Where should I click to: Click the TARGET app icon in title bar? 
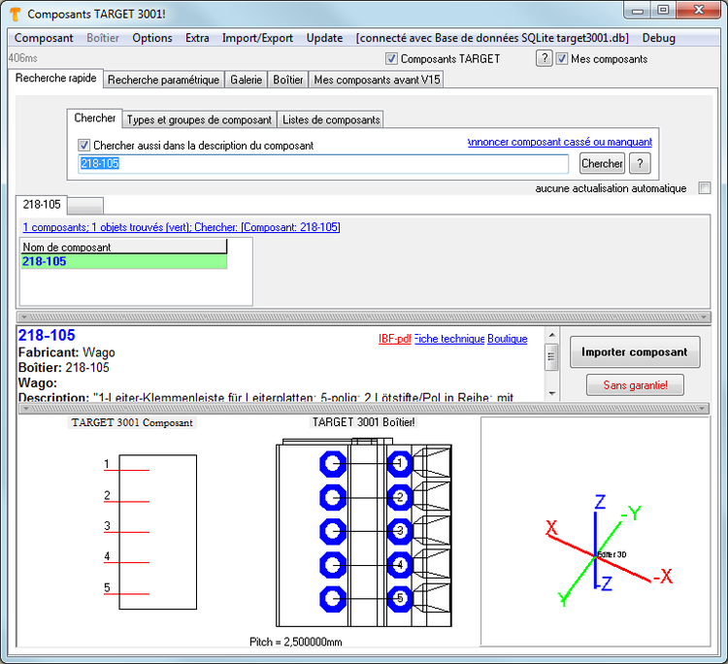pos(16,14)
